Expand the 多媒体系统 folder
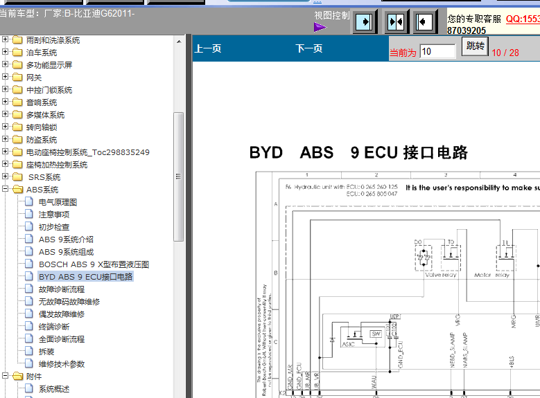 5,114
